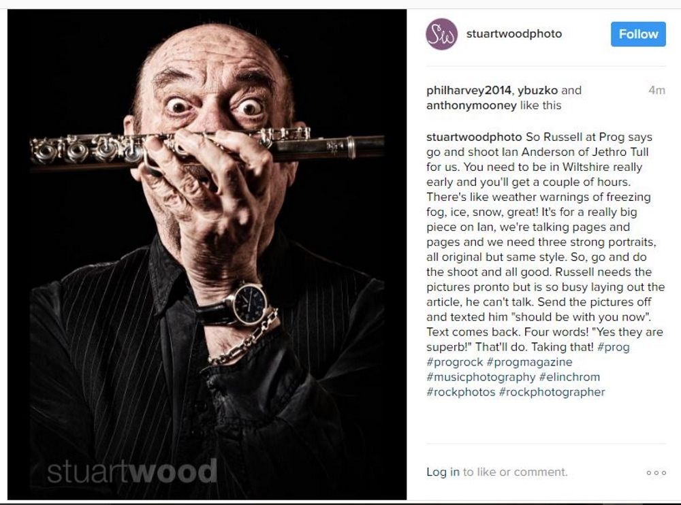Image resolution: width=681 pixels, height=505 pixels.
Task: Open philharvey2014's profile
Action: click(x=469, y=91)
